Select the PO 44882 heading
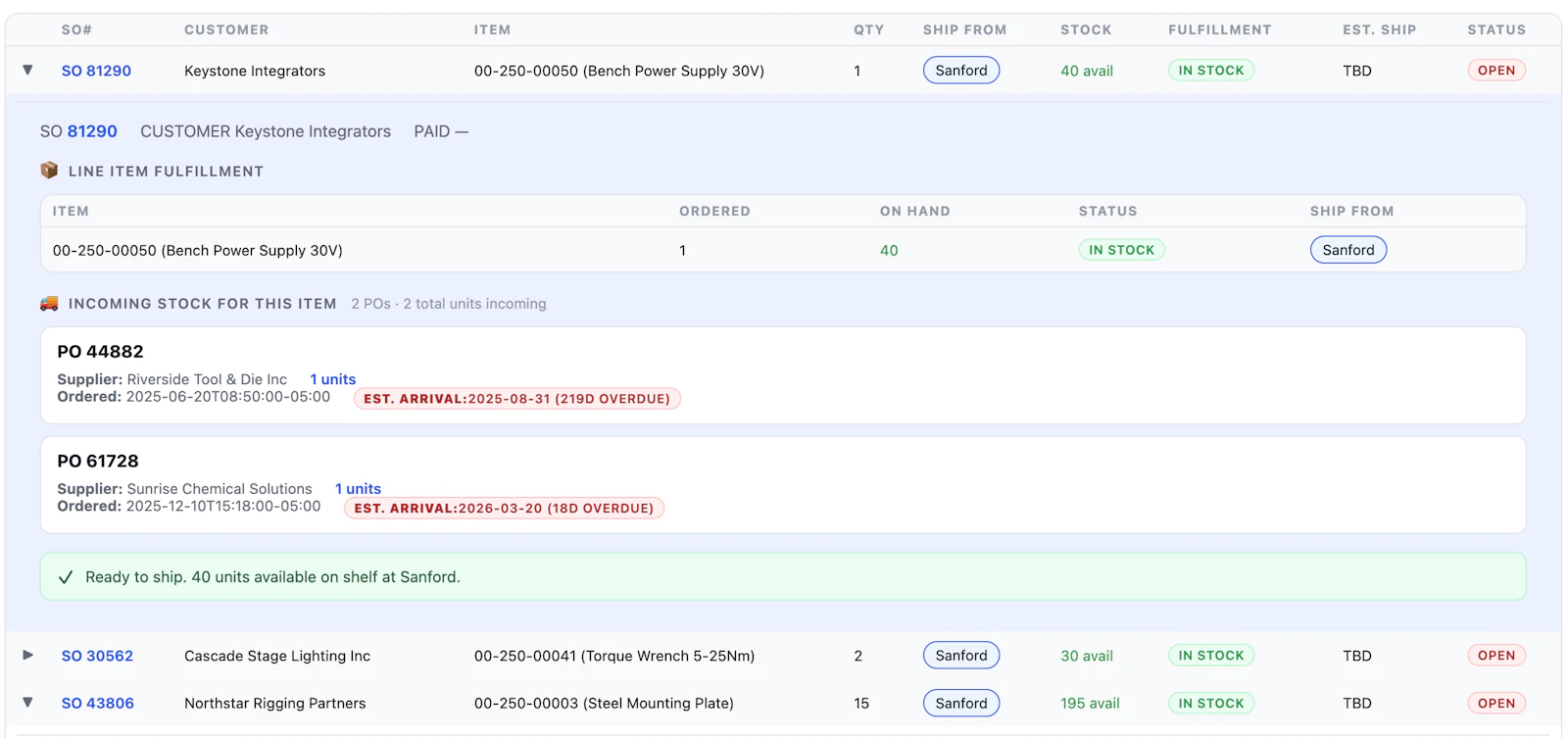1568x738 pixels. (x=100, y=351)
